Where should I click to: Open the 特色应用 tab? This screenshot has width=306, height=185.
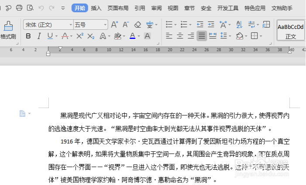(254, 8)
